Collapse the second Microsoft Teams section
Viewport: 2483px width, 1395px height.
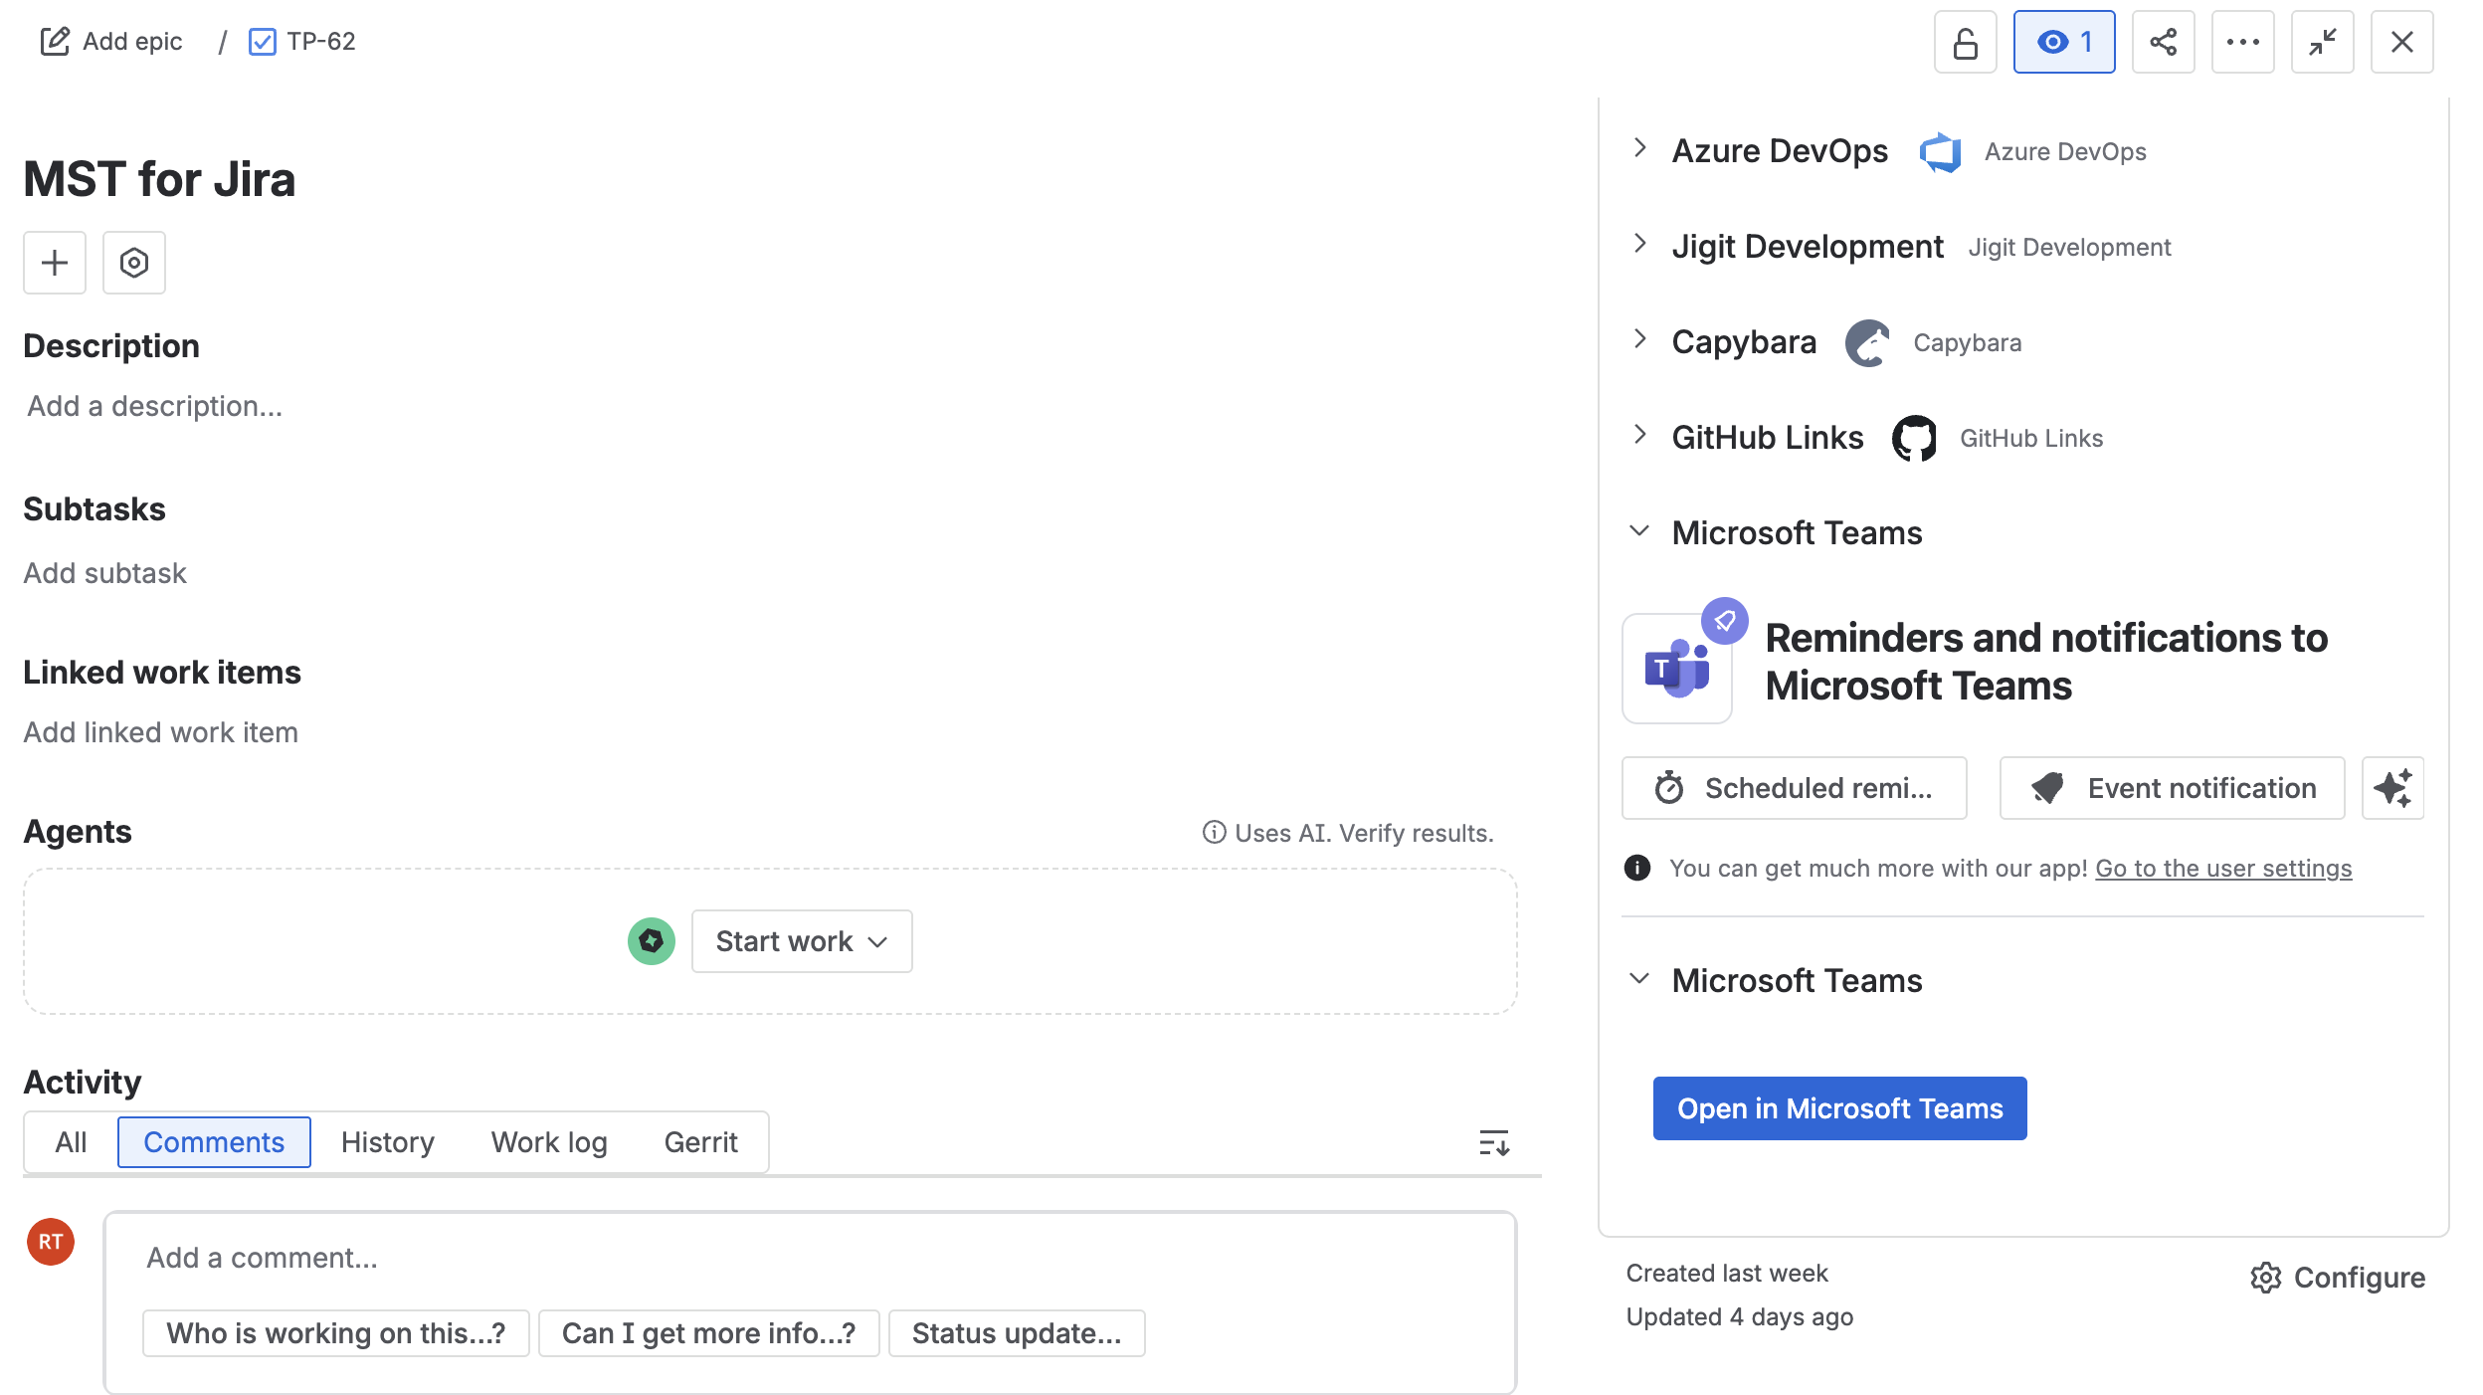[x=1639, y=979]
